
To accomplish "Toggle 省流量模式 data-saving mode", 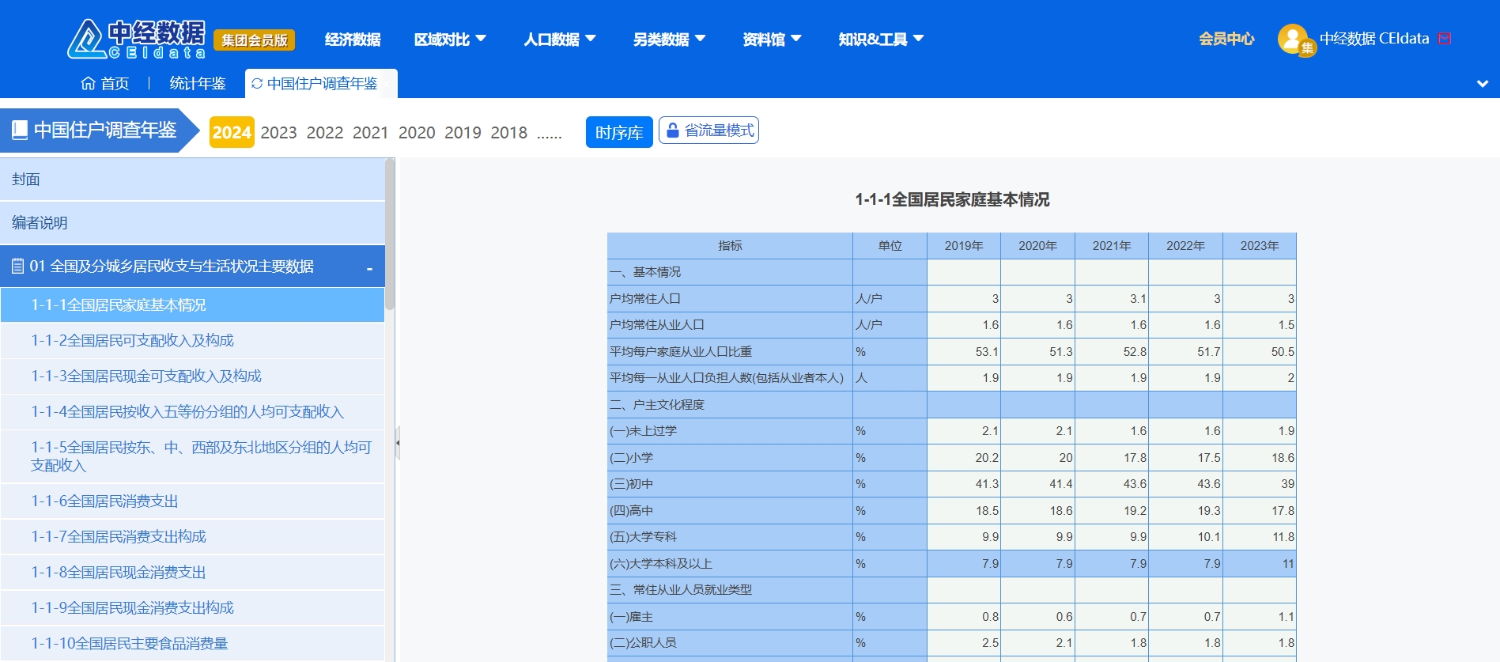I will click(708, 131).
